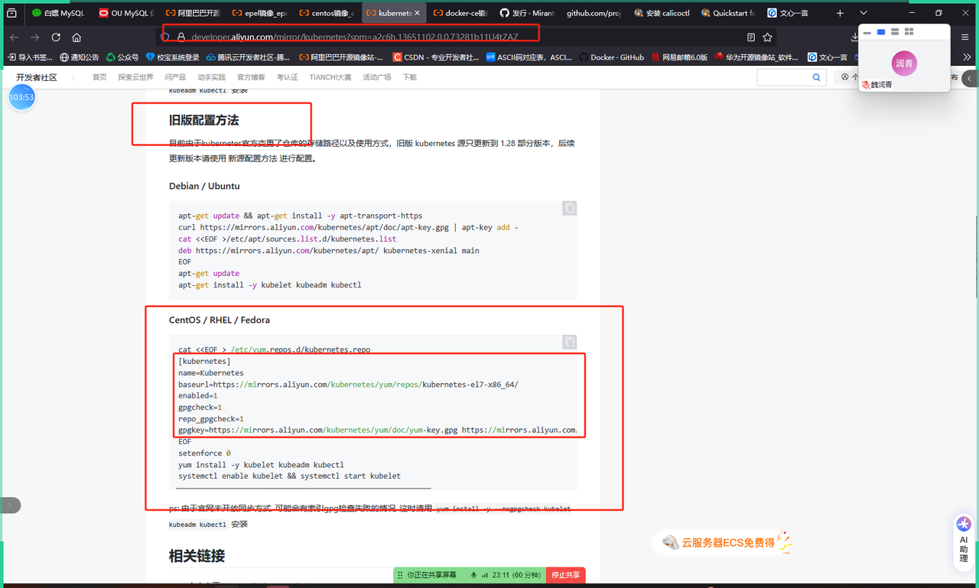Copy the Debian / Ubuntu code block
979x588 pixels.
569,208
